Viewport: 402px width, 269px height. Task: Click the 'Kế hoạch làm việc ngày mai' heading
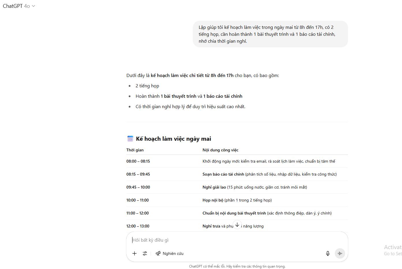173,139
